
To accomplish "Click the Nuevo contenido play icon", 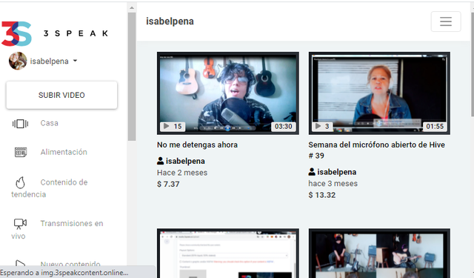I will [20, 264].
